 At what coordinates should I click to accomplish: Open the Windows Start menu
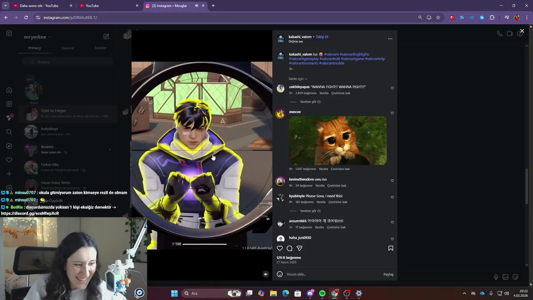click(174, 293)
